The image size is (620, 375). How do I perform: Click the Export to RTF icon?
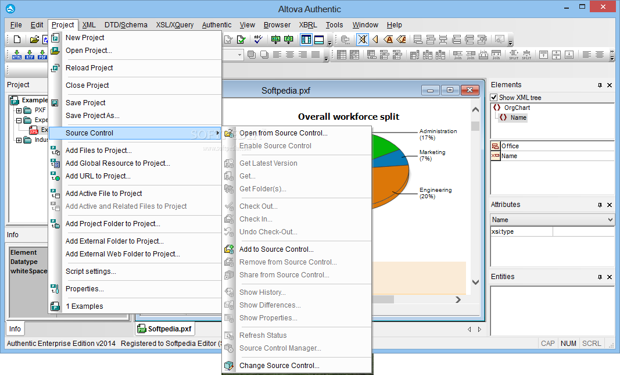(x=30, y=54)
